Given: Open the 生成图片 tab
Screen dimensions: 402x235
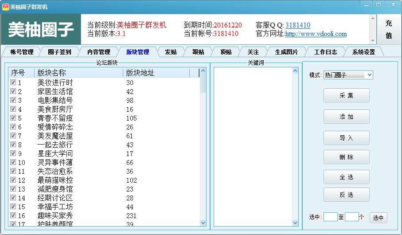Looking at the screenshot, I should click(286, 52).
